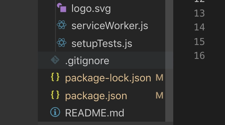This screenshot has width=225, height=125.
Task: Click the braces icon beside package-lock.json
Action: pyautogui.click(x=55, y=77)
